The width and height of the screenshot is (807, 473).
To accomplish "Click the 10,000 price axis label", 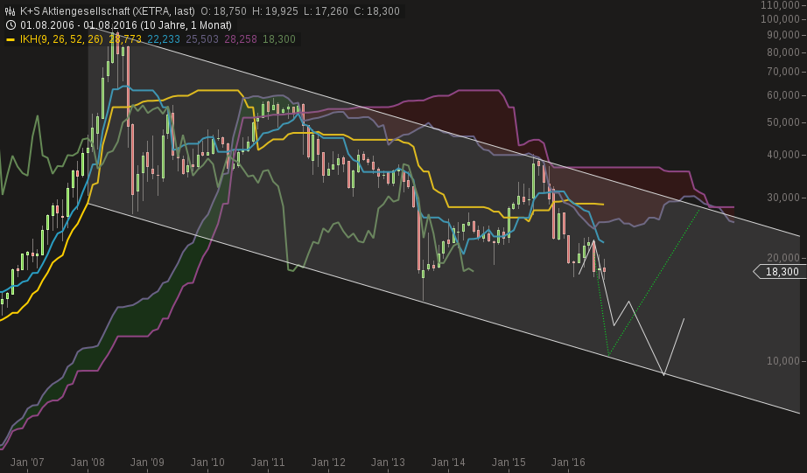I will pyautogui.click(x=782, y=361).
